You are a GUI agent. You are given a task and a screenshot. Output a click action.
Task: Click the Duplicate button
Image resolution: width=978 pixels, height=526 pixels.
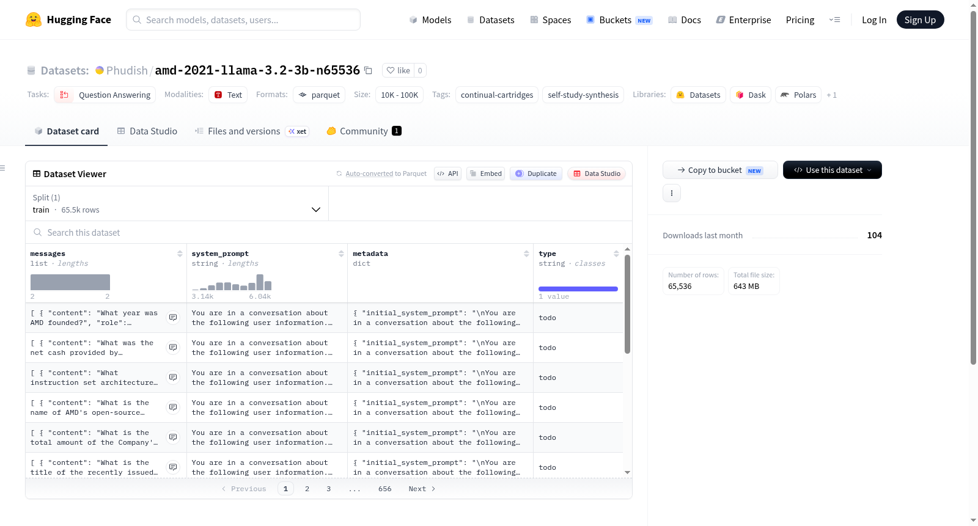click(536, 174)
